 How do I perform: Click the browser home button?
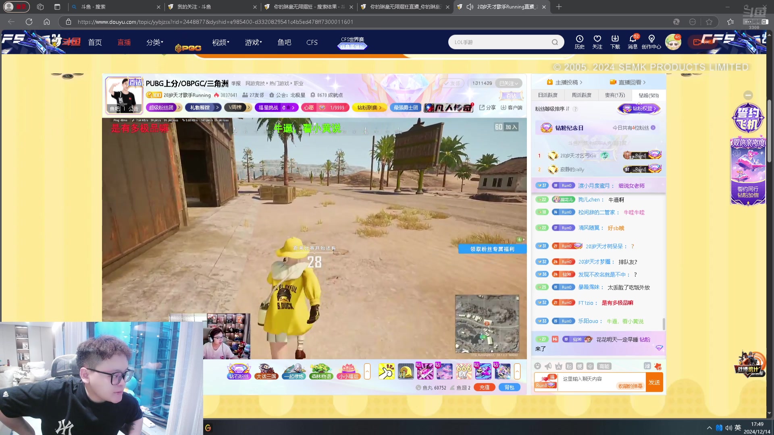[47, 22]
